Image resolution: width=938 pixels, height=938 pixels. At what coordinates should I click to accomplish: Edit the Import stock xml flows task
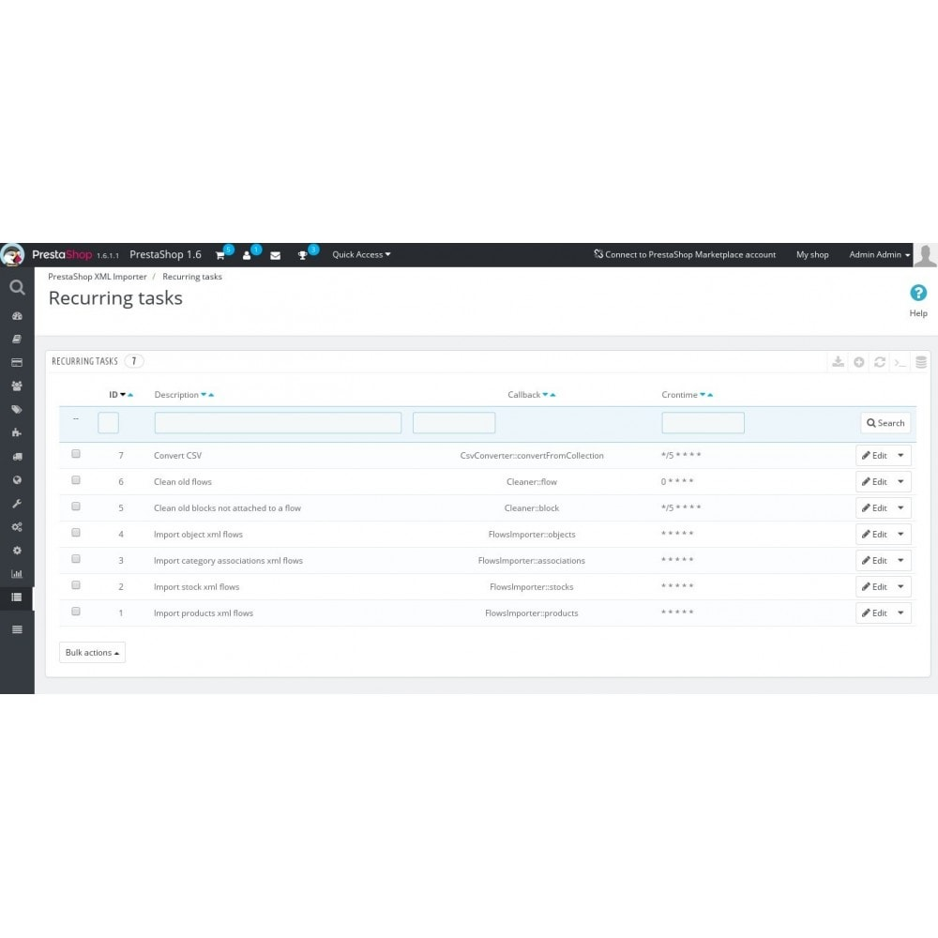[874, 587]
